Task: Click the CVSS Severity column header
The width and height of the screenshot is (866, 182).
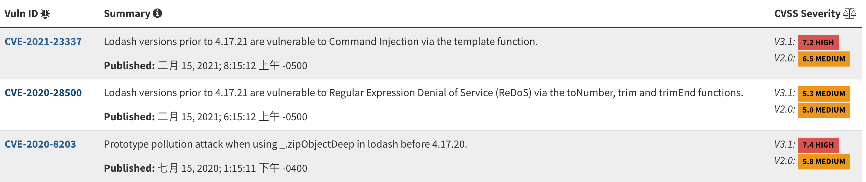Action: pyautogui.click(x=807, y=14)
